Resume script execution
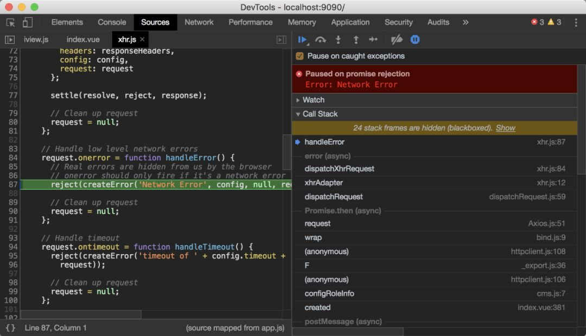The width and height of the screenshot is (586, 336). pyautogui.click(x=302, y=40)
